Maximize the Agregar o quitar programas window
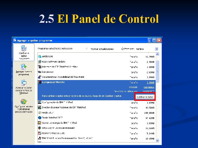The height and width of the screenshot is (148, 198). coord(154,40)
